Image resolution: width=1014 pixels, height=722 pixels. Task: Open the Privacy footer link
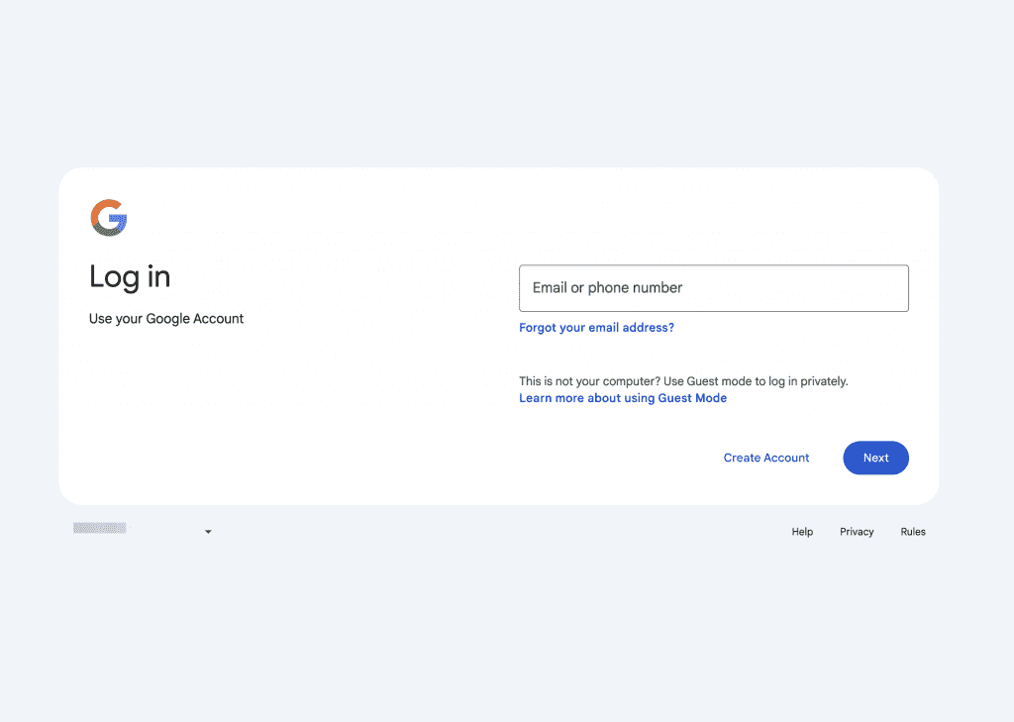pos(857,532)
